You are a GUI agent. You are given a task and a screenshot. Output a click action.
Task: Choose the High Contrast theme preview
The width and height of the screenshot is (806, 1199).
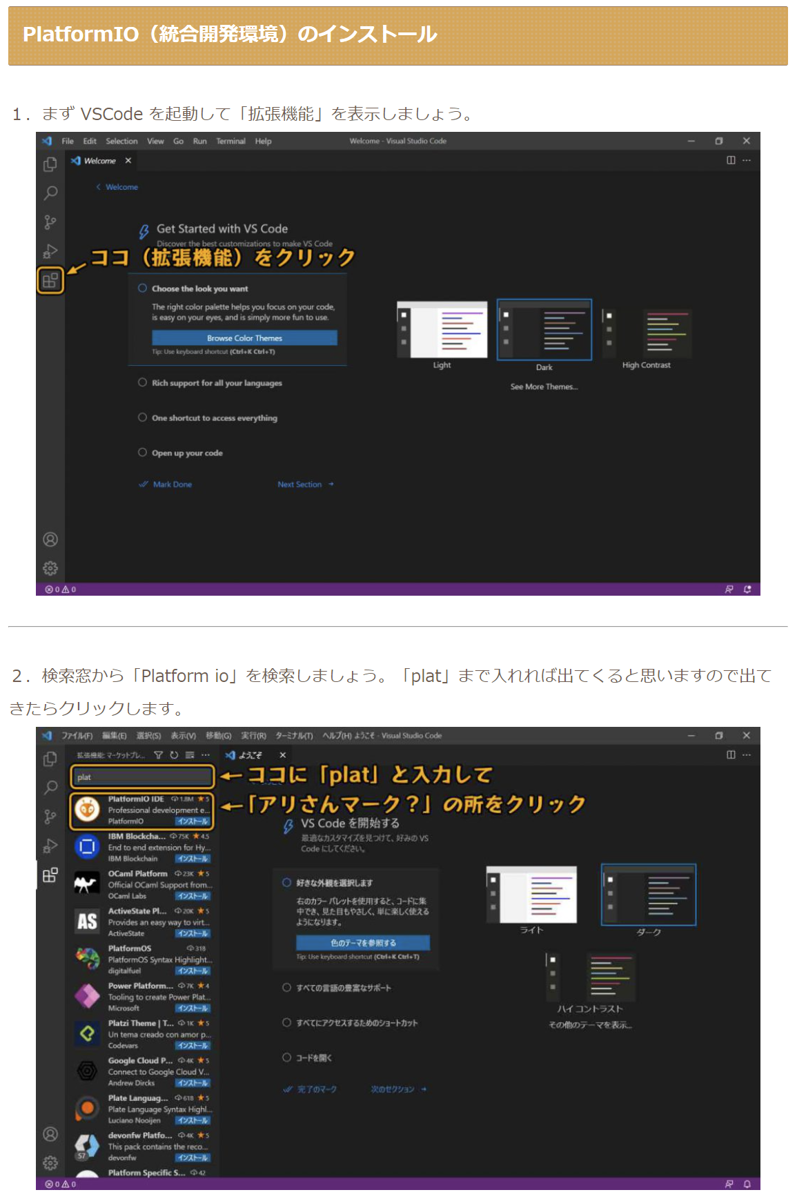point(647,333)
